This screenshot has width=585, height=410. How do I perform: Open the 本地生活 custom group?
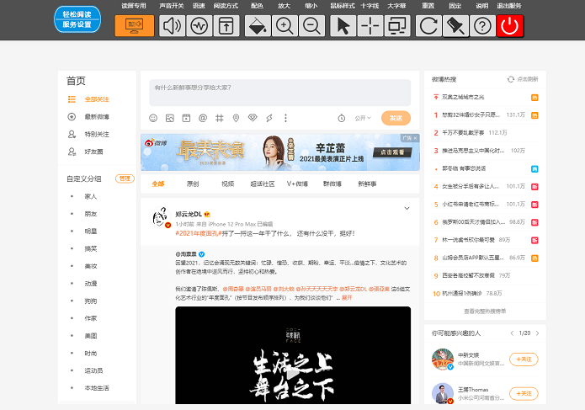pos(97,388)
